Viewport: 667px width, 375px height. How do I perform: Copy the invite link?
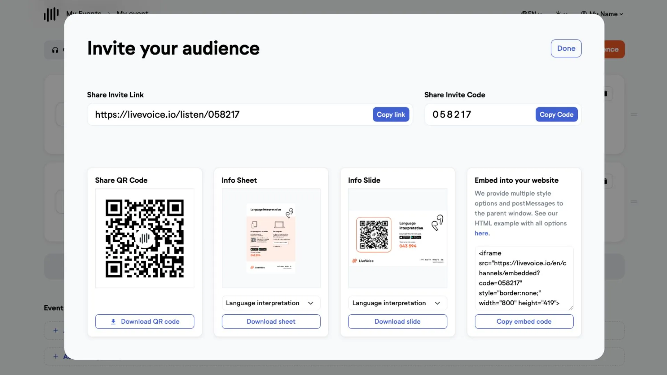click(391, 115)
